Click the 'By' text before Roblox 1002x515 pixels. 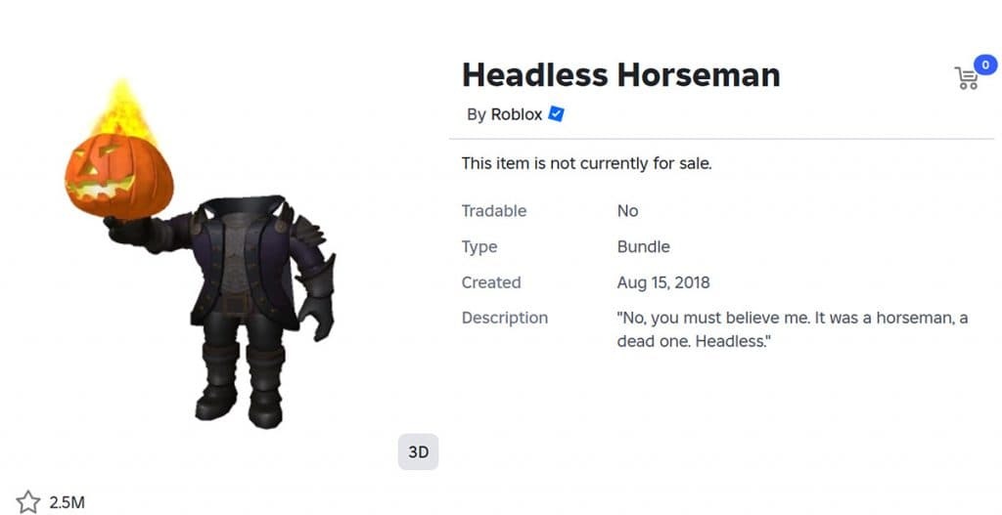coord(477,114)
